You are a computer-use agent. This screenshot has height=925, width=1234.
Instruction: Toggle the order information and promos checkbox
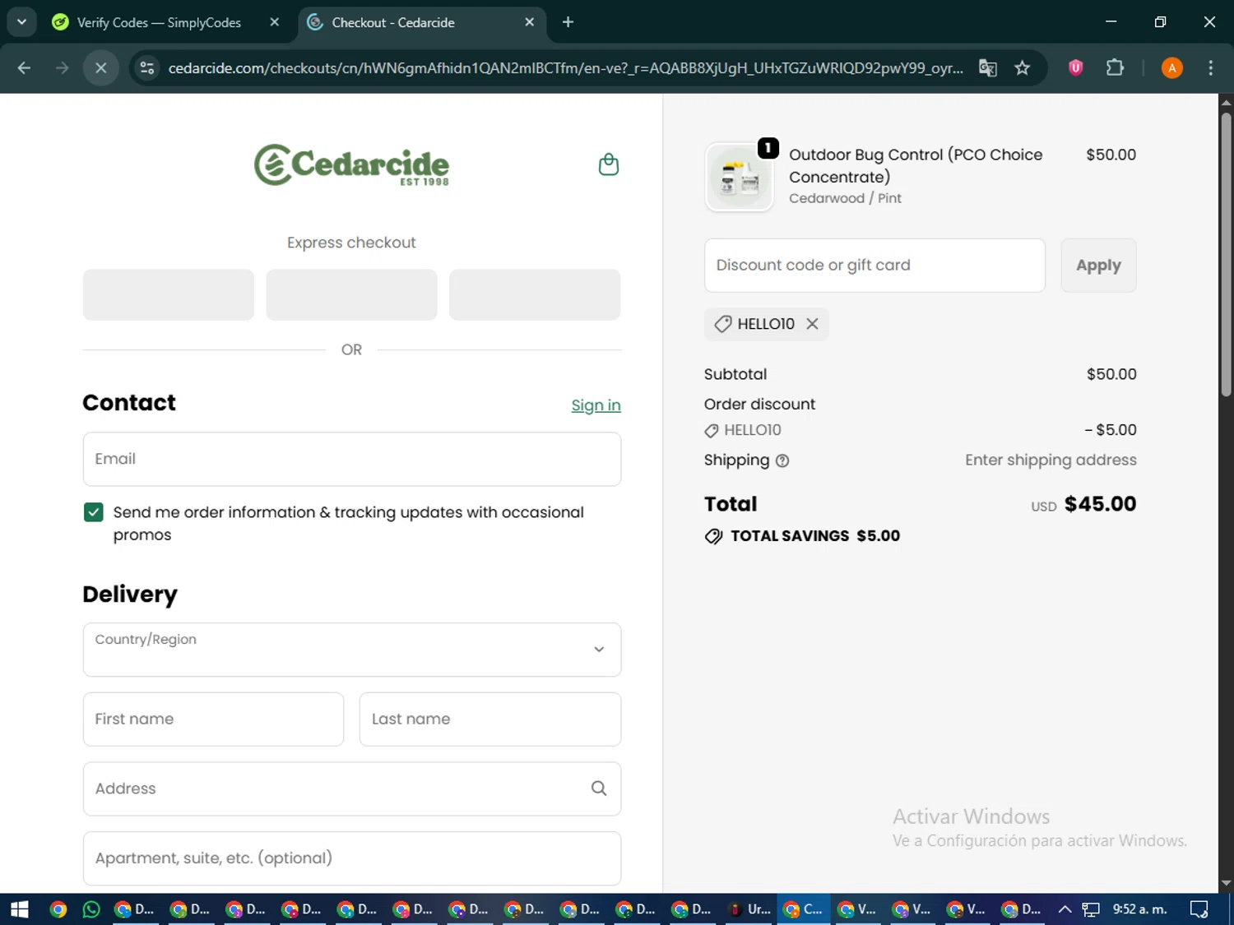point(94,512)
